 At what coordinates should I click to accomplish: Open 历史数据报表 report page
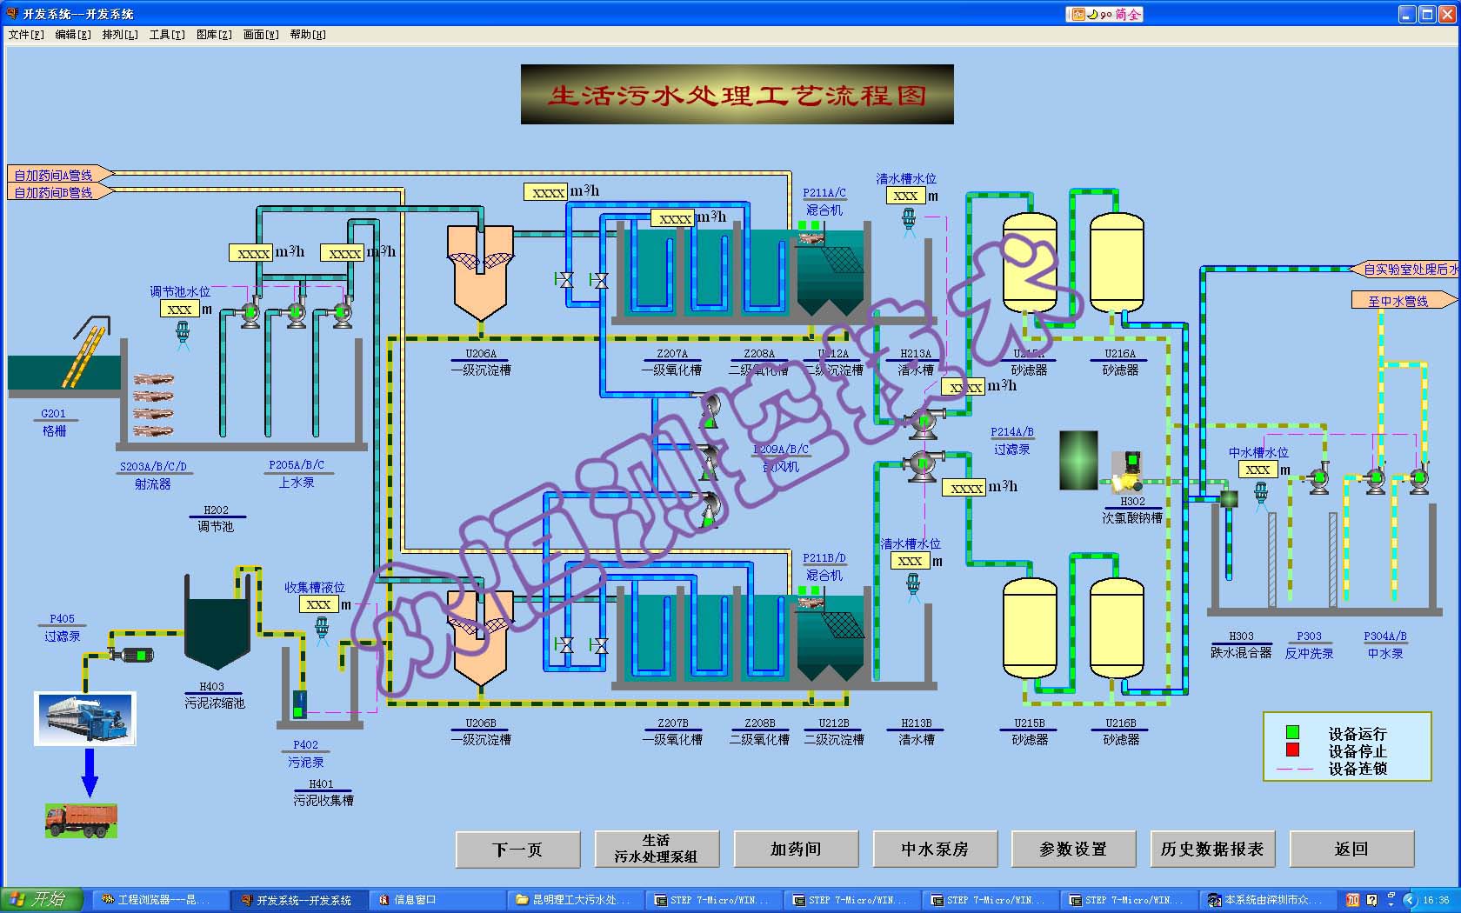(x=1212, y=850)
